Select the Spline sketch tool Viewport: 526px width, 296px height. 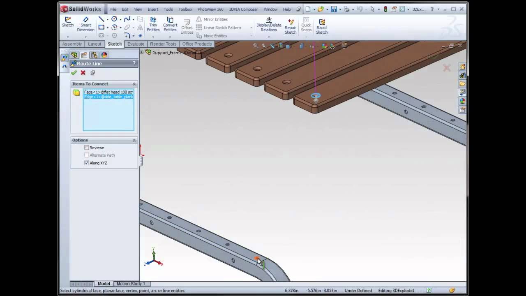127,19
